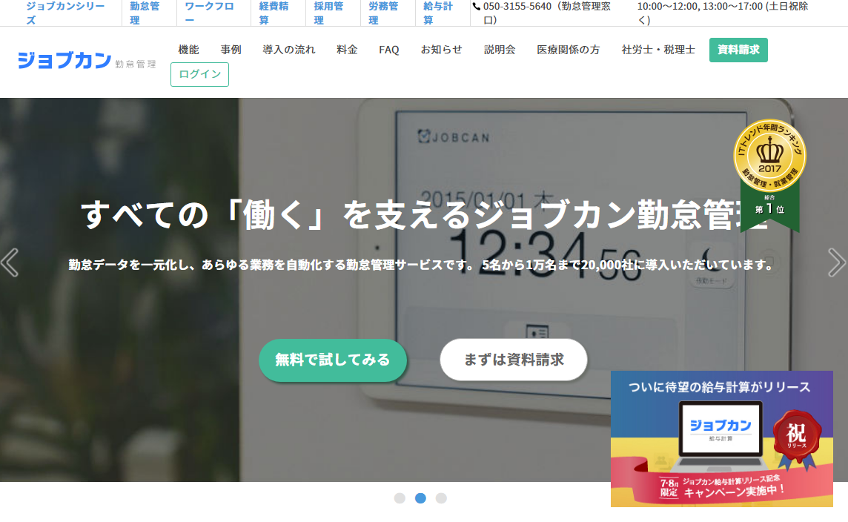Open the 労務管理 top bar link
Image resolution: width=848 pixels, height=522 pixels.
383,13
